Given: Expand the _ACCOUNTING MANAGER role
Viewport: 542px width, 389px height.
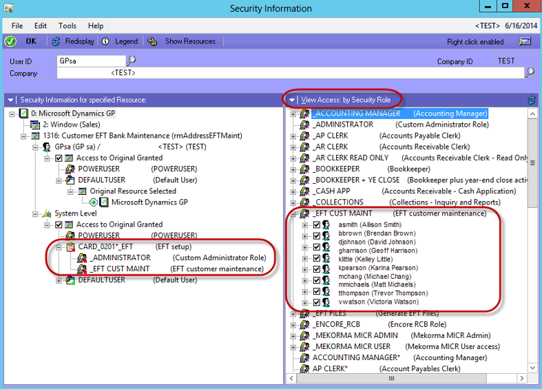Looking at the screenshot, I should [293, 114].
